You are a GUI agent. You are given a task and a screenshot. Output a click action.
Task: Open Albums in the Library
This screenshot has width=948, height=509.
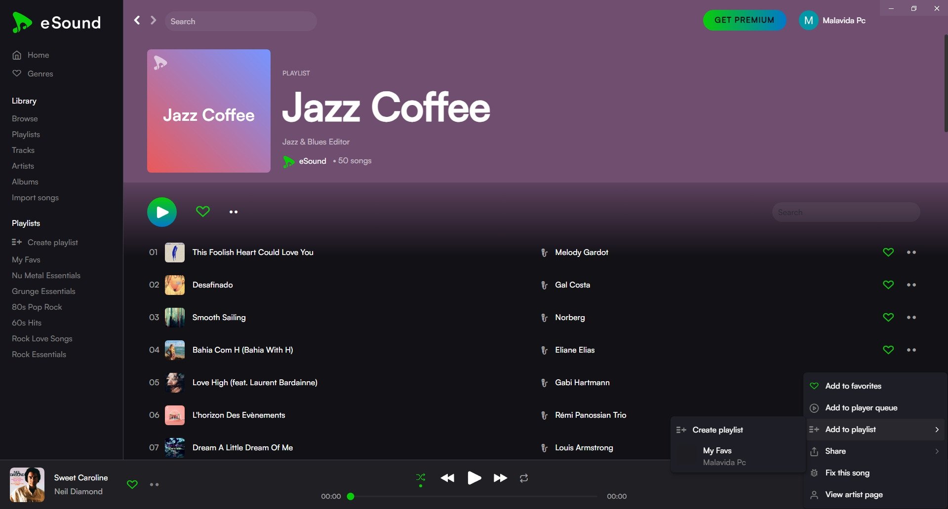click(x=25, y=182)
